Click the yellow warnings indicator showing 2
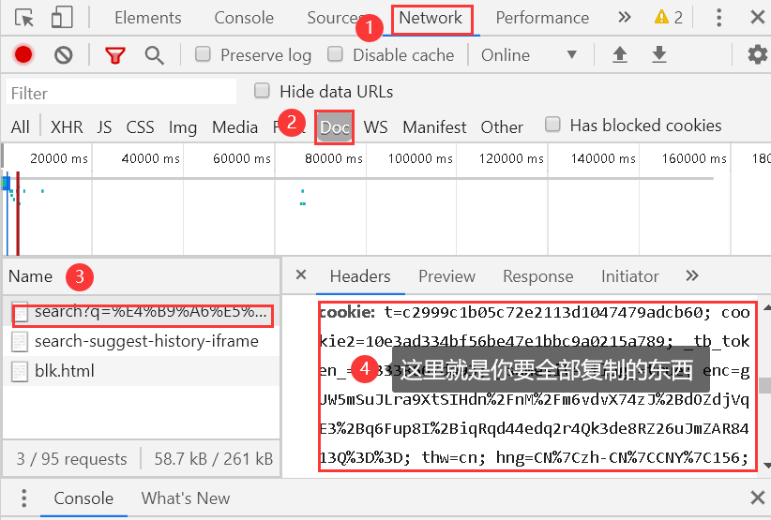 [x=668, y=18]
